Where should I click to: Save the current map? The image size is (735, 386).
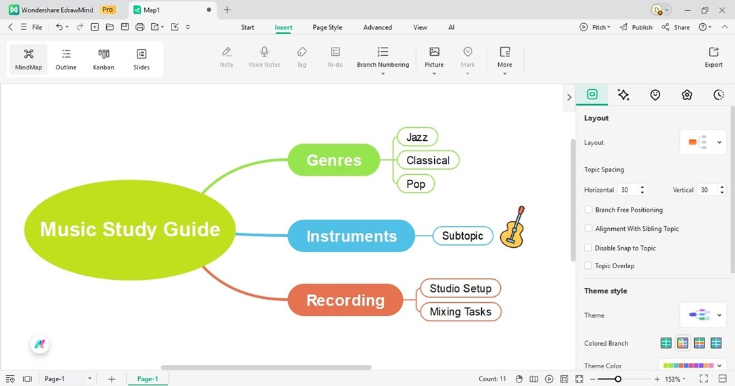click(125, 27)
